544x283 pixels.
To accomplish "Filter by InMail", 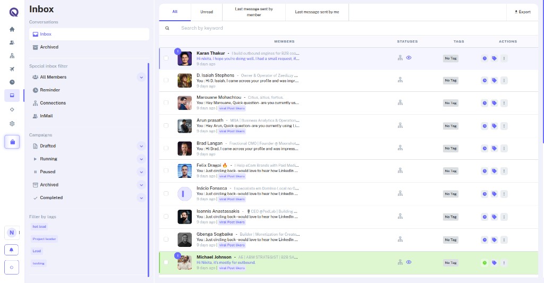I will tap(42, 116).
